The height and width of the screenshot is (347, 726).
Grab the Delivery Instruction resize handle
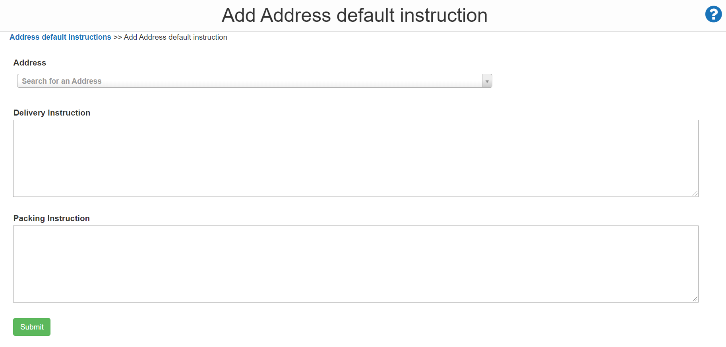(x=695, y=193)
